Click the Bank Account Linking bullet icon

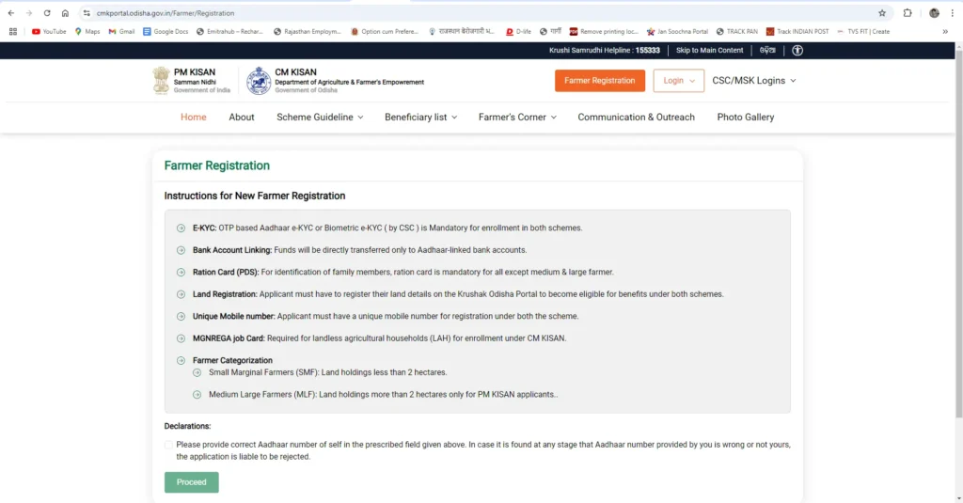(x=181, y=250)
